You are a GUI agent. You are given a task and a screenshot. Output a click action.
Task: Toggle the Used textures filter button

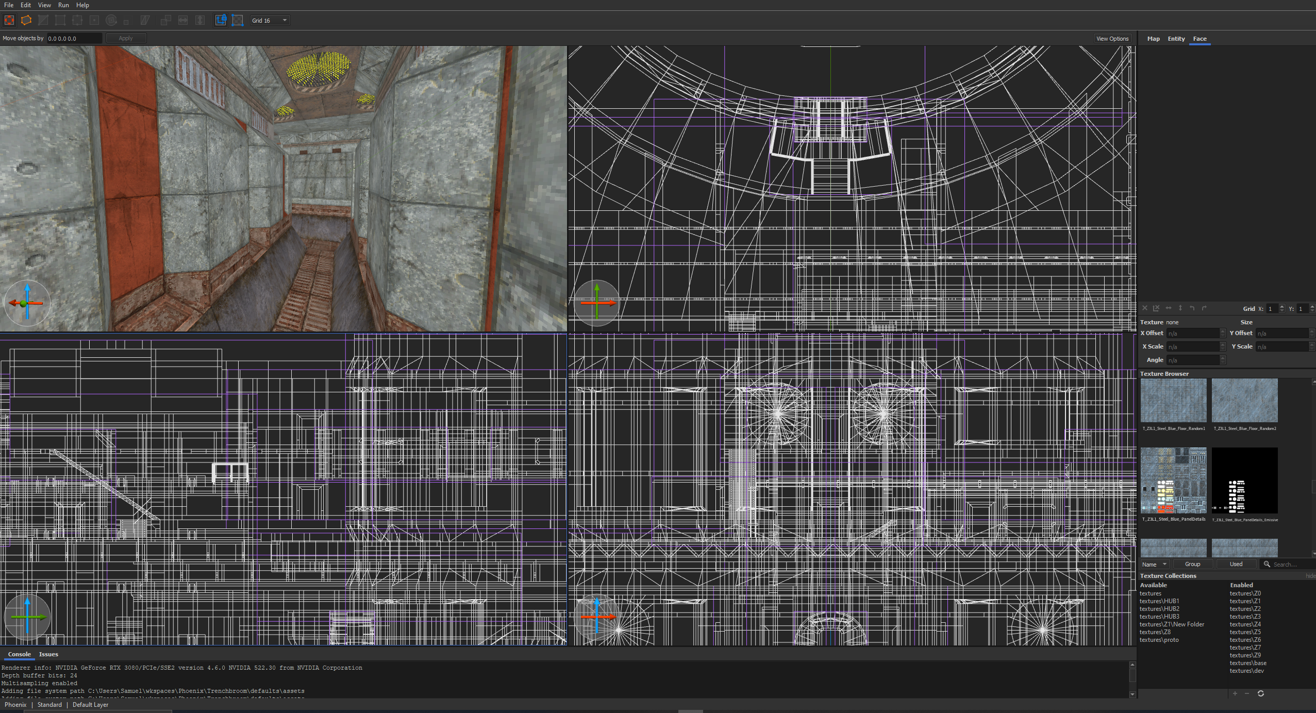click(x=1236, y=564)
